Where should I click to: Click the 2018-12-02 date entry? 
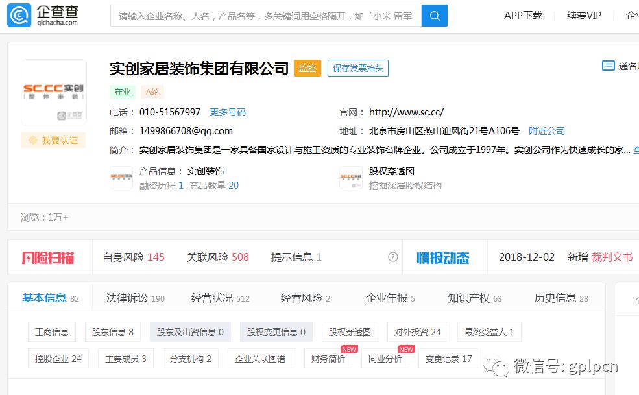coord(527,257)
